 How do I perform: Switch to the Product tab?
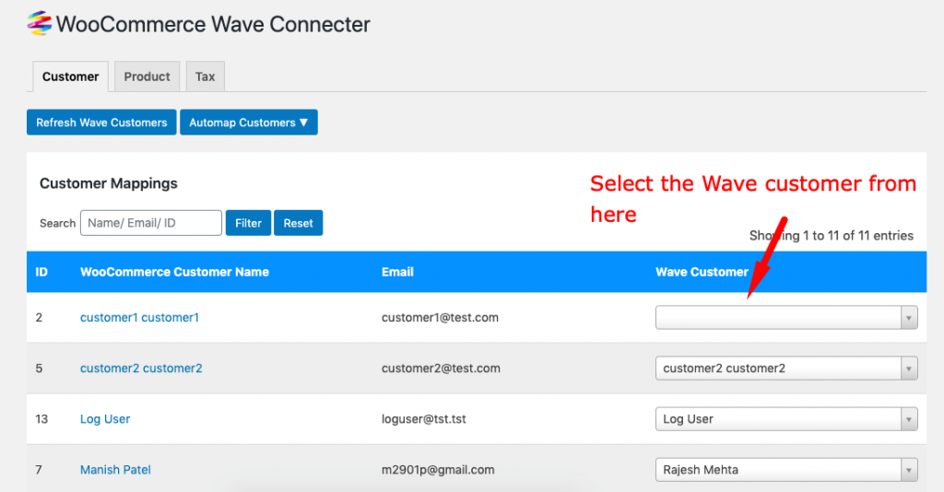pos(147,76)
